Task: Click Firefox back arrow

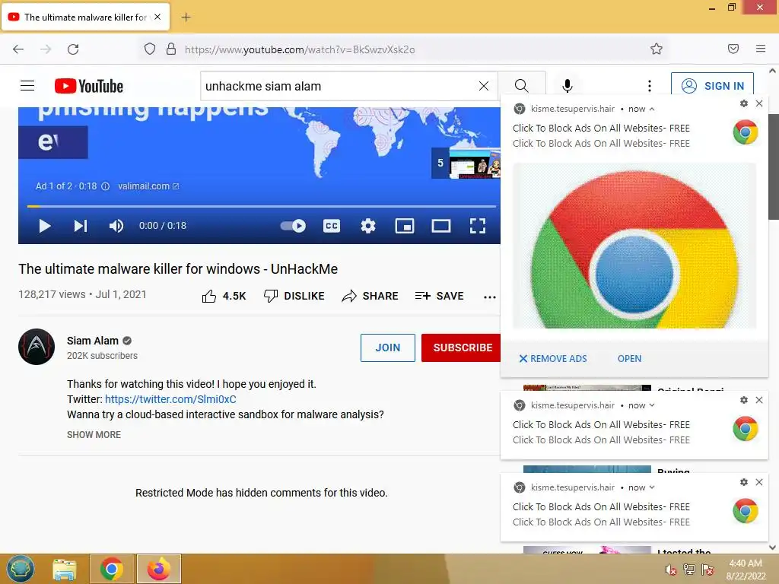Action: coord(18,49)
